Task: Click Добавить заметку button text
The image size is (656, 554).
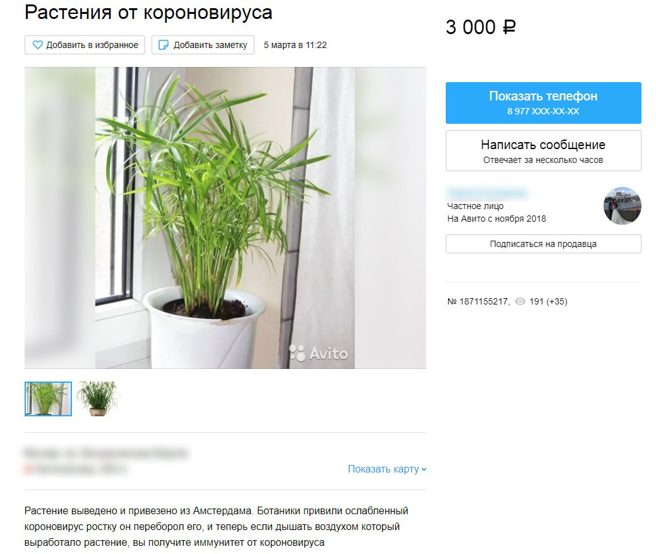Action: click(210, 45)
